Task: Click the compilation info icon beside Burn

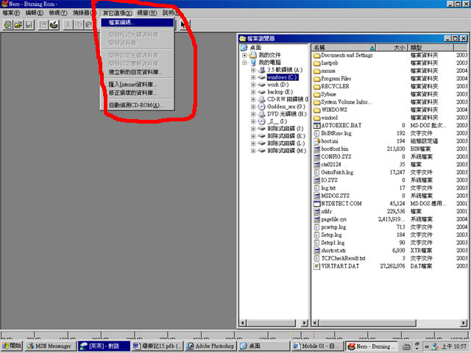Action: [x=43, y=25]
